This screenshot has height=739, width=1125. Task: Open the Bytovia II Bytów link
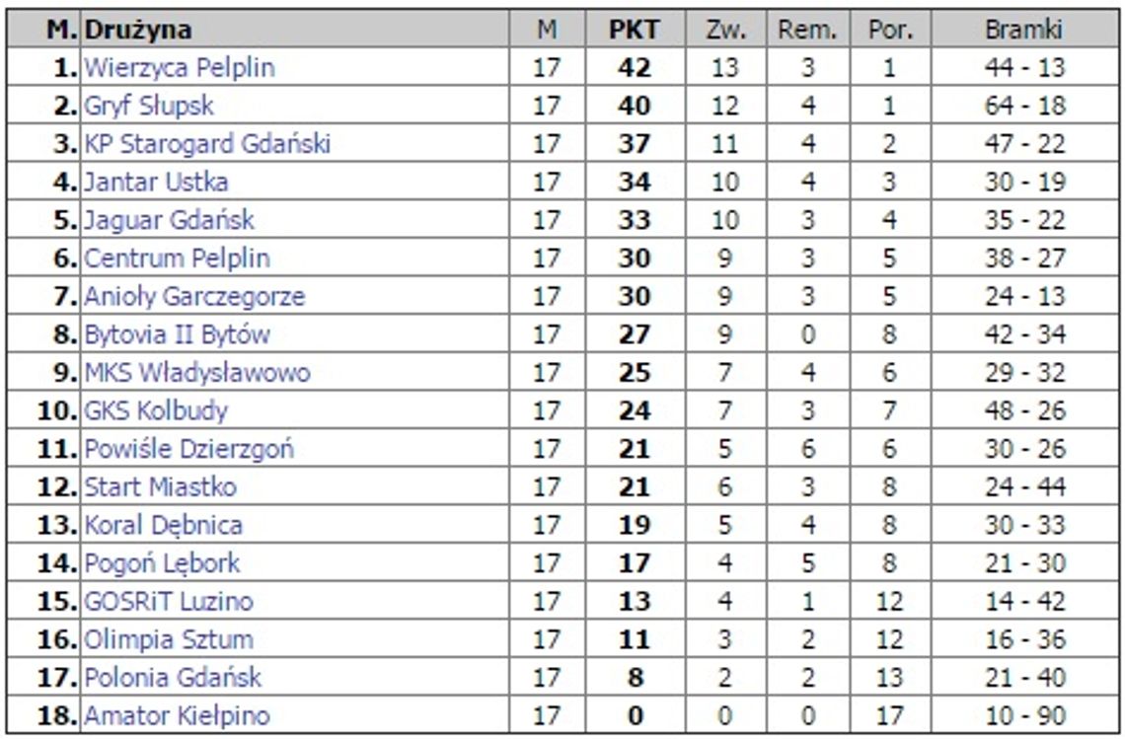(x=177, y=334)
